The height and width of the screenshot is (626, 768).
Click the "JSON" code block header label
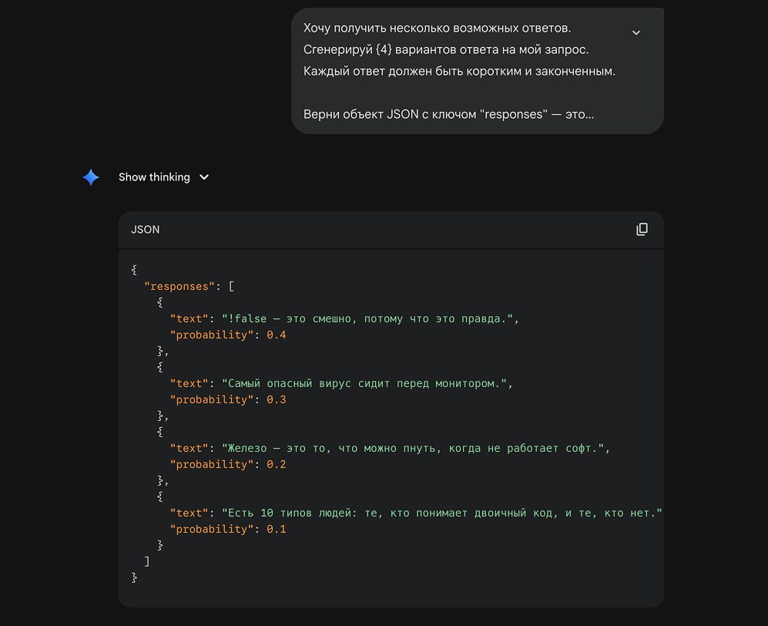pos(145,230)
